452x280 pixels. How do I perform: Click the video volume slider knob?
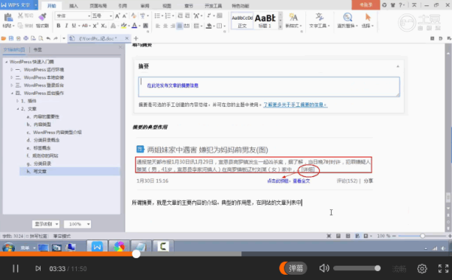[x=378, y=268]
